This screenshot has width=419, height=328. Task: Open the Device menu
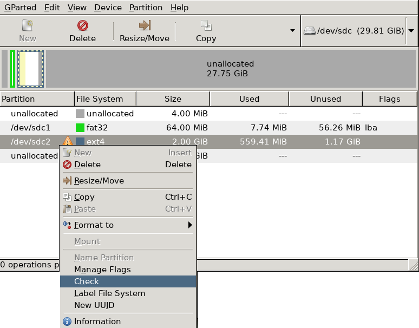108,8
